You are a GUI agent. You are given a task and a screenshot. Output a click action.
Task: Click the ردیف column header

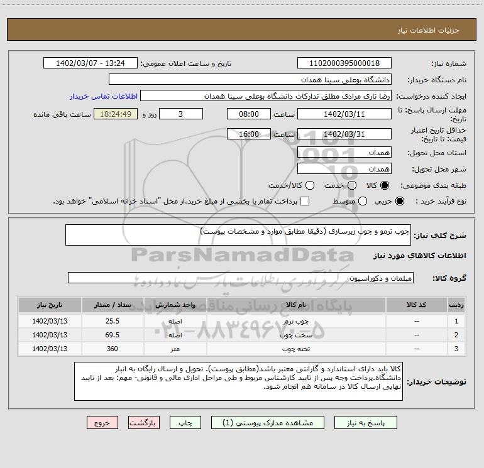click(456, 305)
